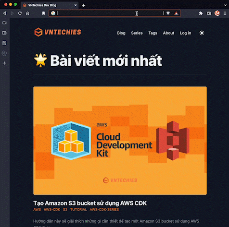Open article 'Tạo Amazon S3 bucket sử dụng AWS CDK'

click(x=90, y=203)
